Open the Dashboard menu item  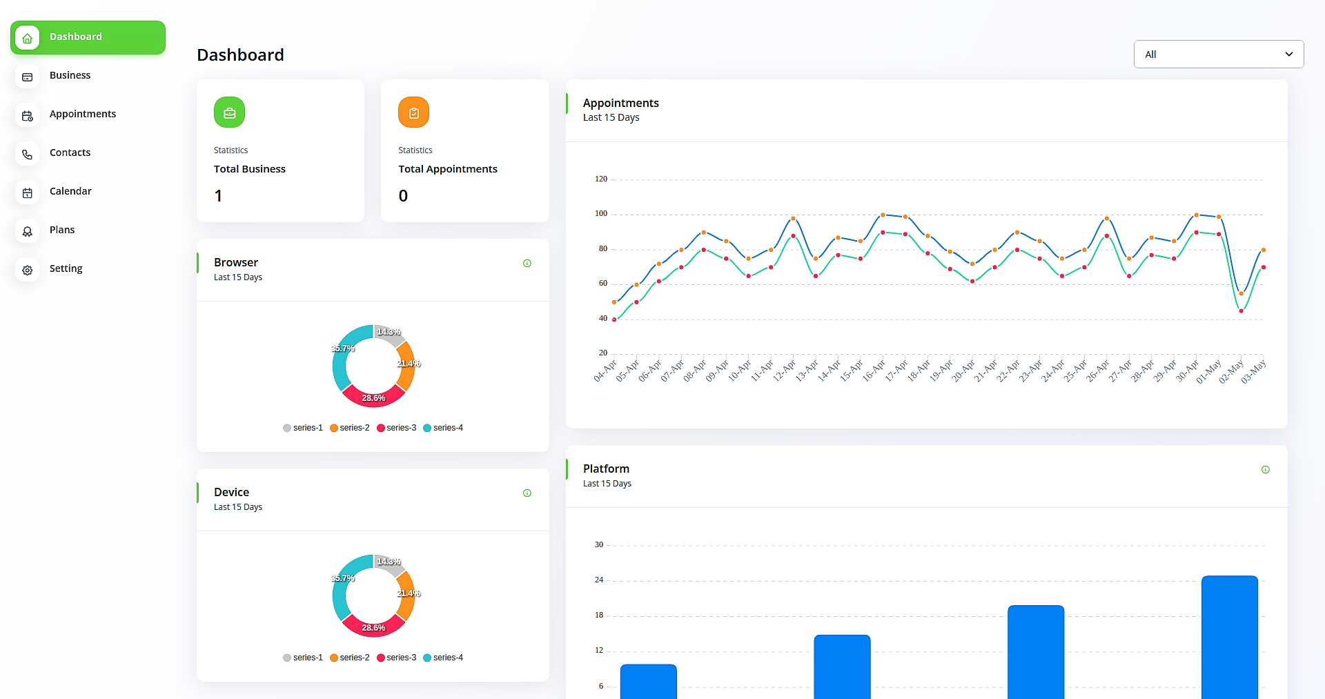pyautogui.click(x=88, y=37)
